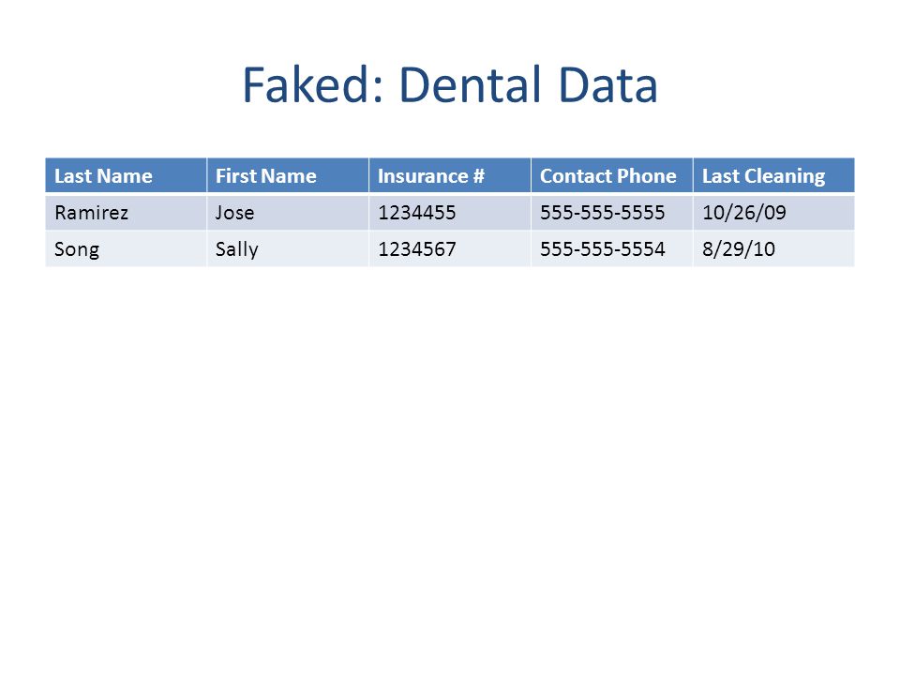Click phone number 555-555-5554 cell
The width and height of the screenshot is (900, 675).
pyautogui.click(x=612, y=248)
